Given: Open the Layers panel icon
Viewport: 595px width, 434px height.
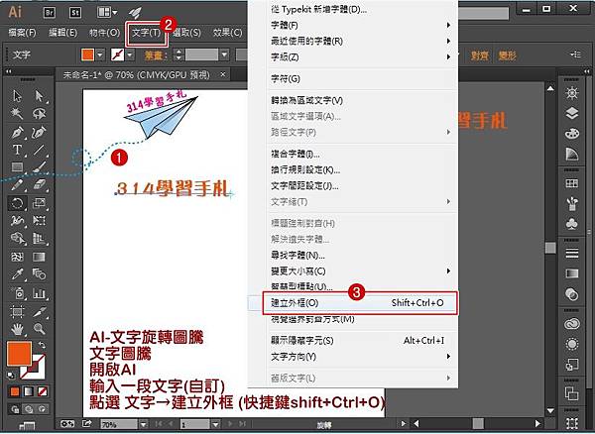Looking at the screenshot, I should [x=572, y=113].
